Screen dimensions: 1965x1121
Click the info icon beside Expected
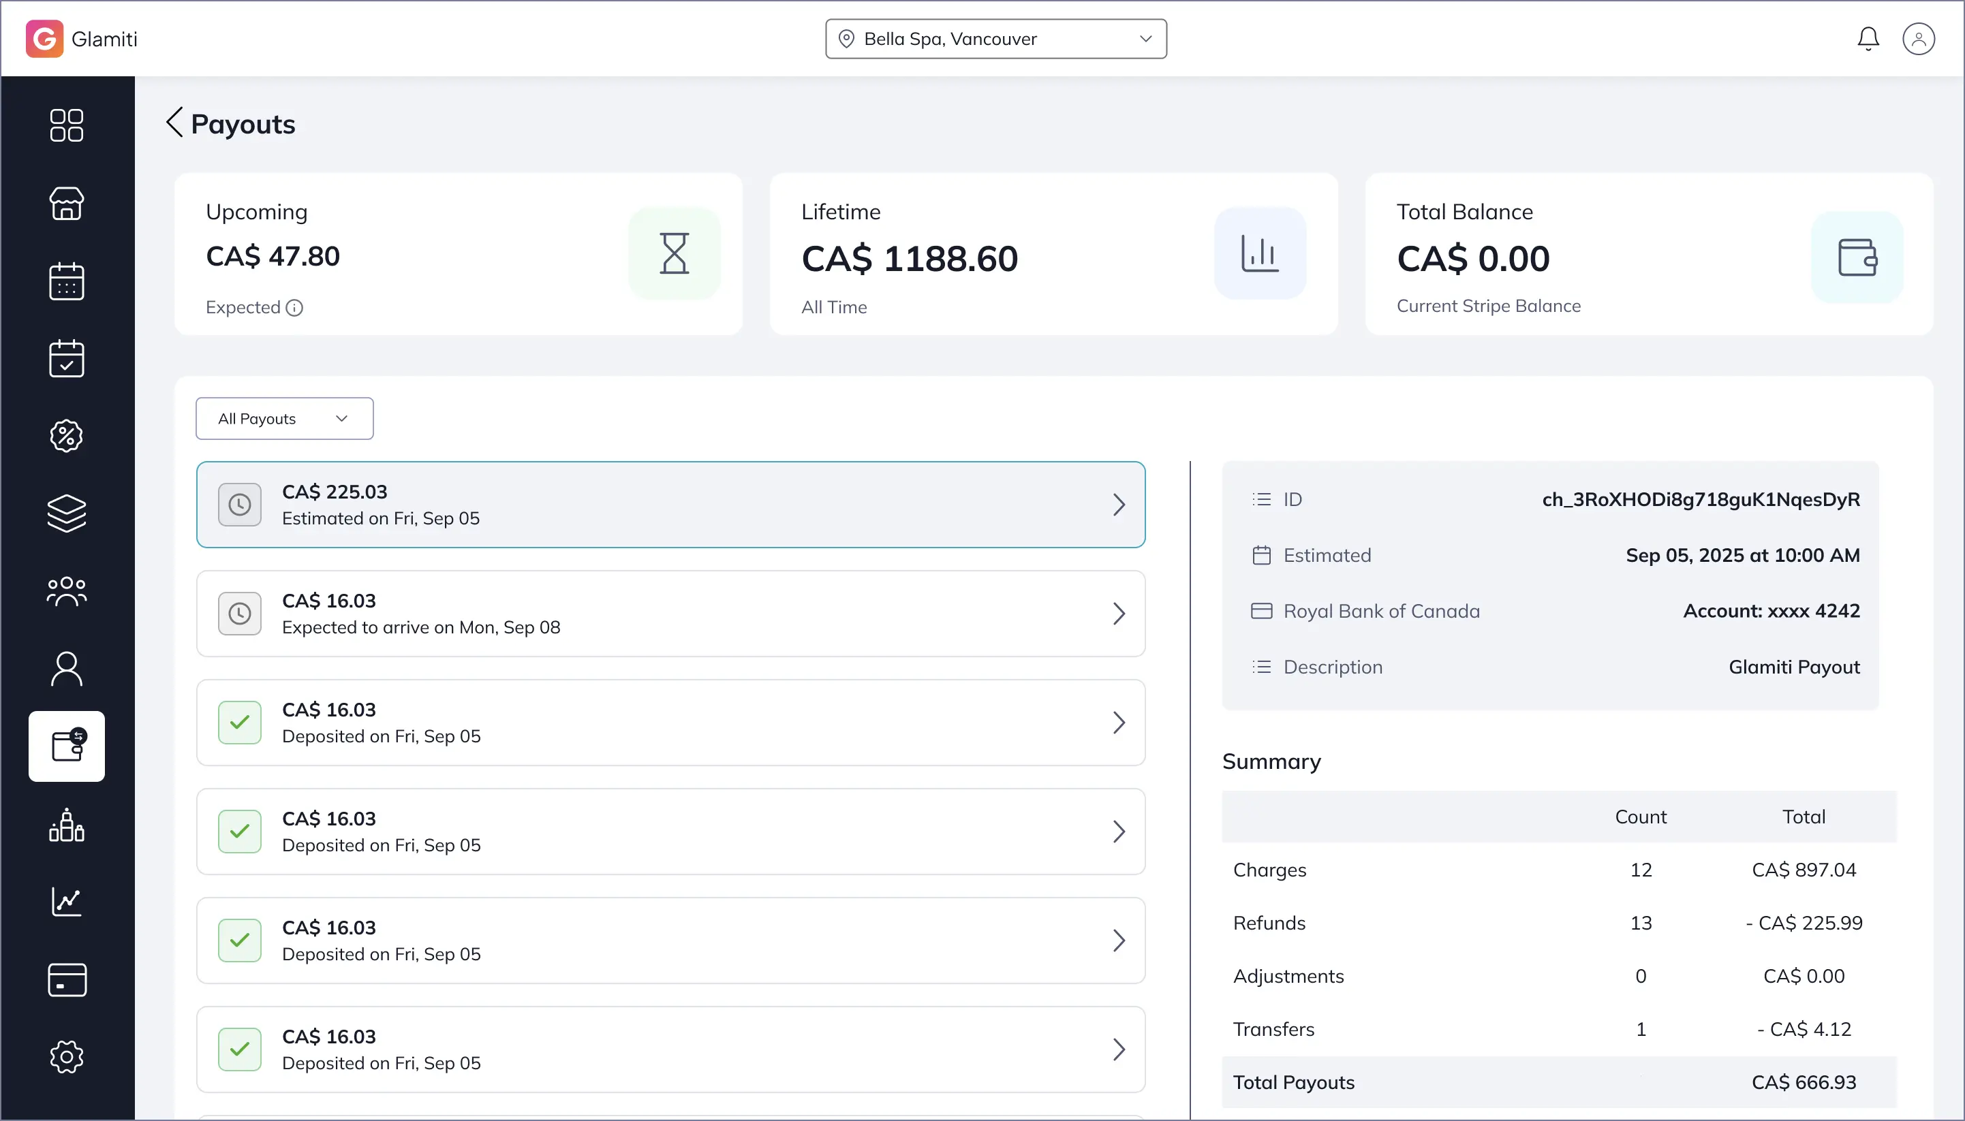pos(294,308)
